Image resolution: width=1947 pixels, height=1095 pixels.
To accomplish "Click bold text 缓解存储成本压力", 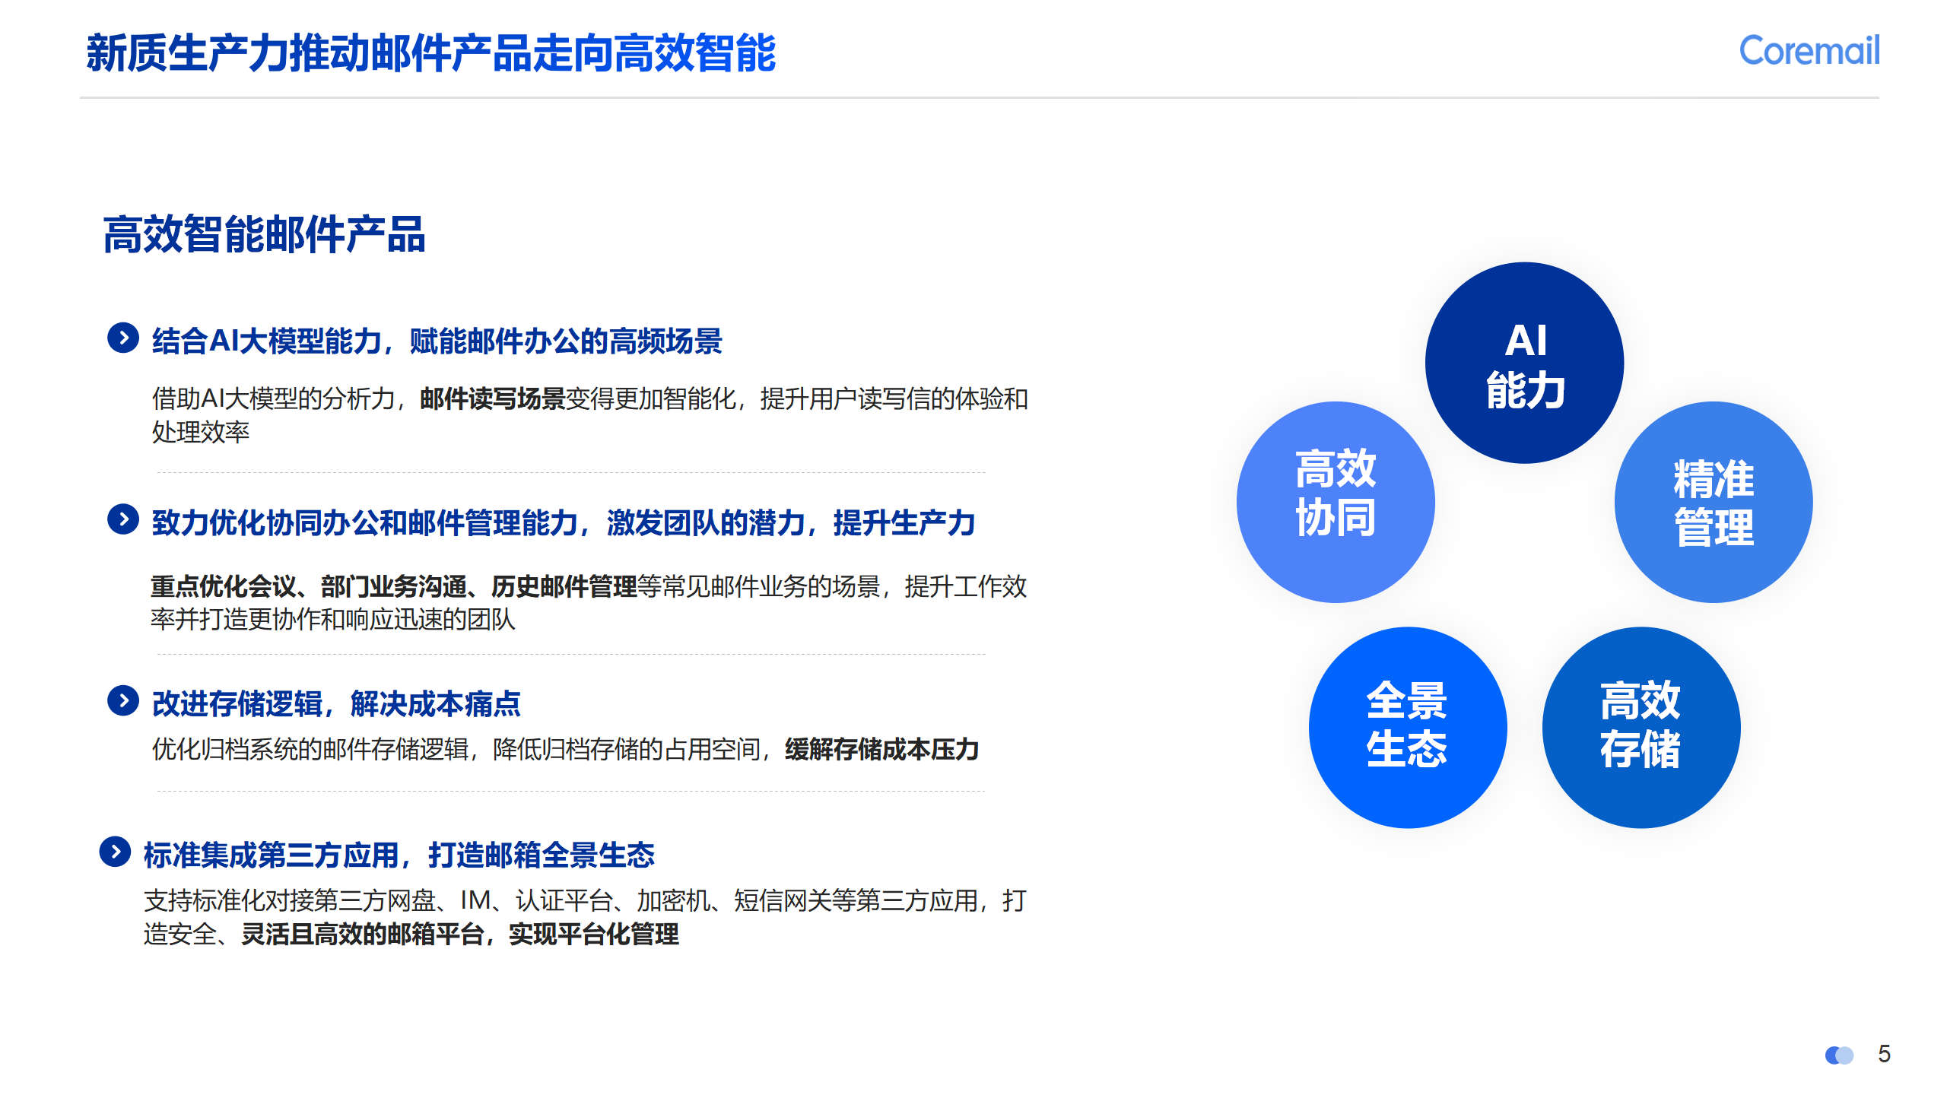I will point(881,750).
